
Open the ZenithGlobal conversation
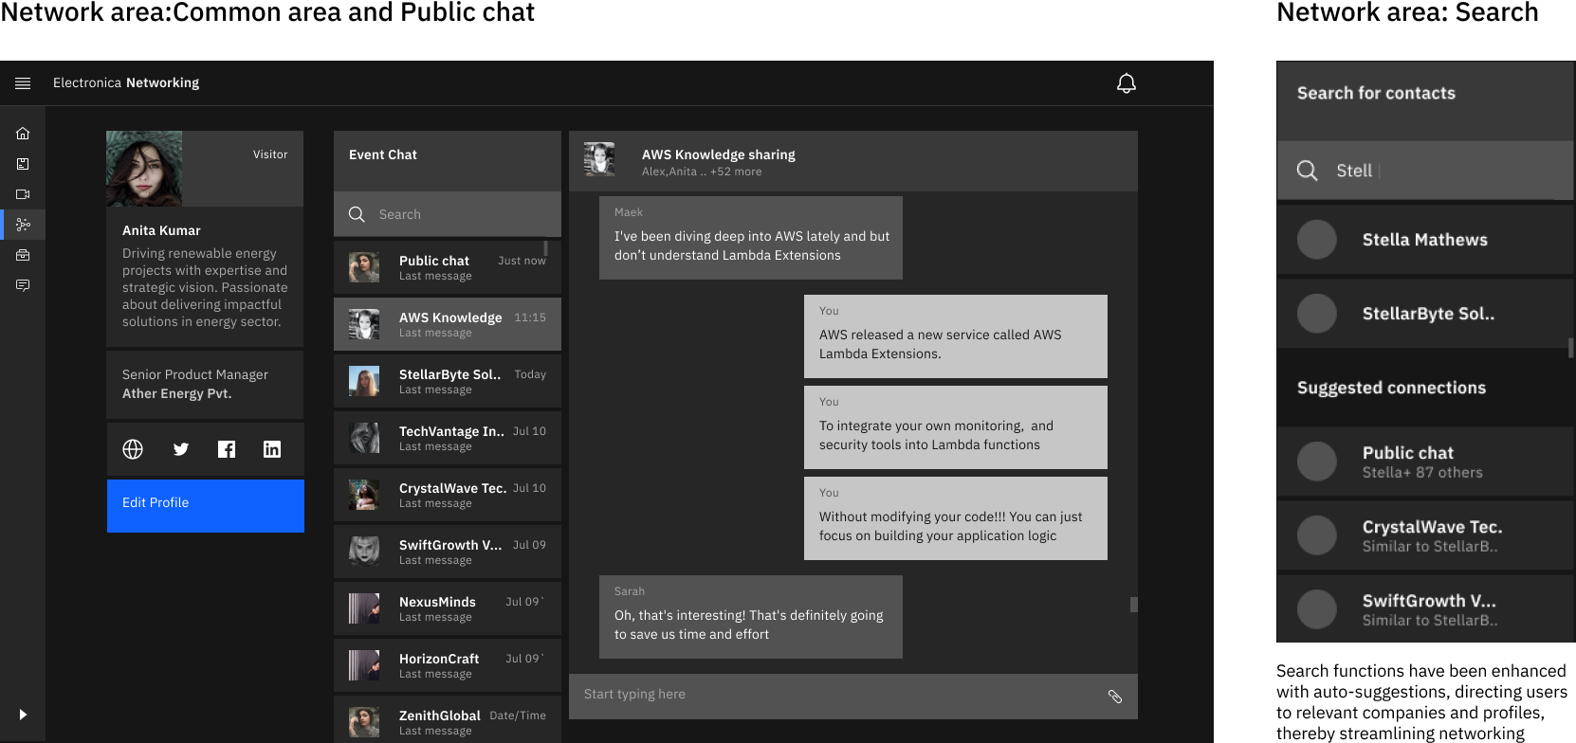tap(448, 720)
